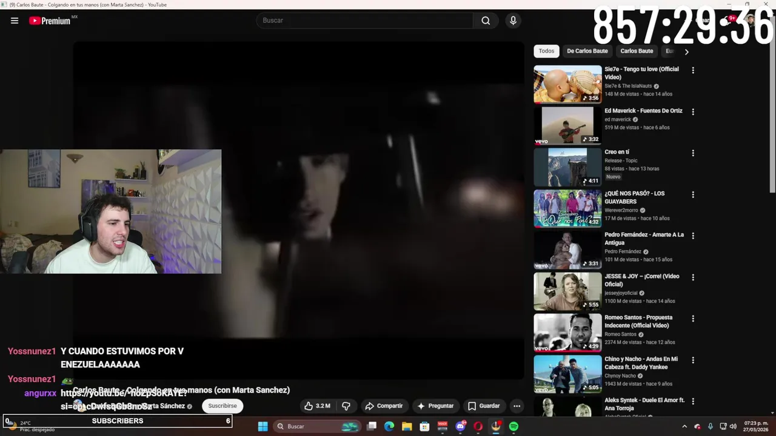
Task: Click the Suscribirse button
Action: coord(222,406)
